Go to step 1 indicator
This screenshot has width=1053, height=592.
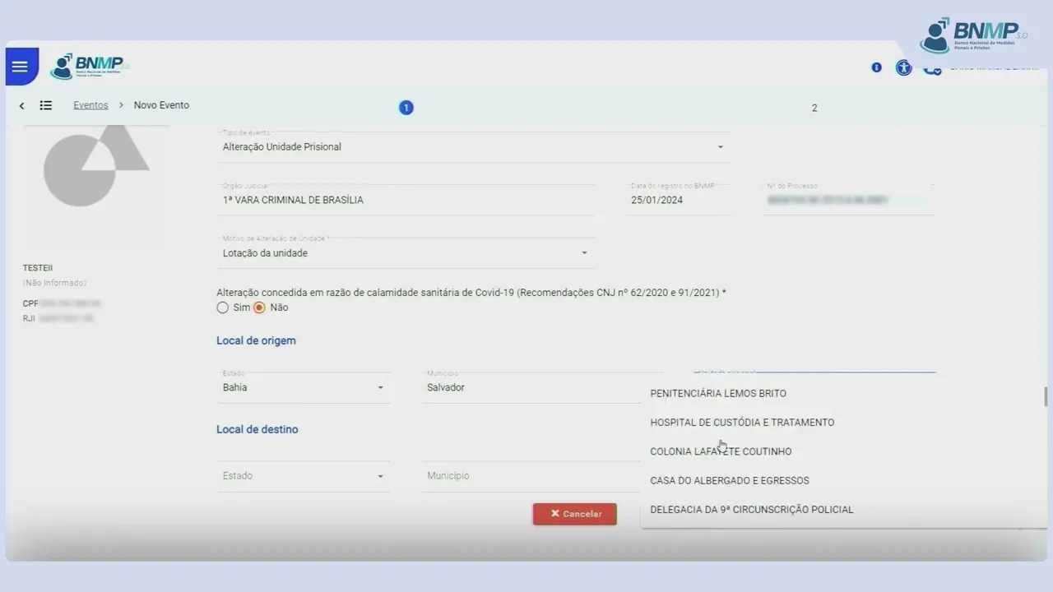pos(406,108)
